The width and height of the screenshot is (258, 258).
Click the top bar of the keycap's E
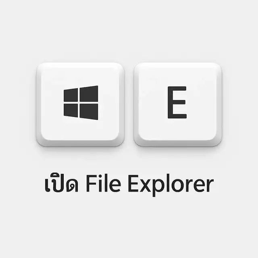pyautogui.click(x=177, y=88)
